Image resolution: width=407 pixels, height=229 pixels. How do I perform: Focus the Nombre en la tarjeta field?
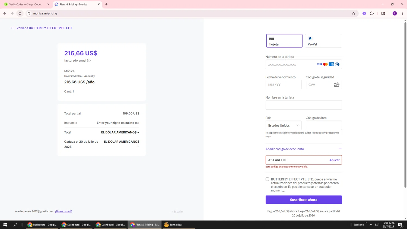304,105
